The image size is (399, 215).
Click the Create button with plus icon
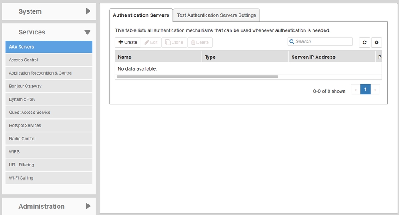[128, 42]
